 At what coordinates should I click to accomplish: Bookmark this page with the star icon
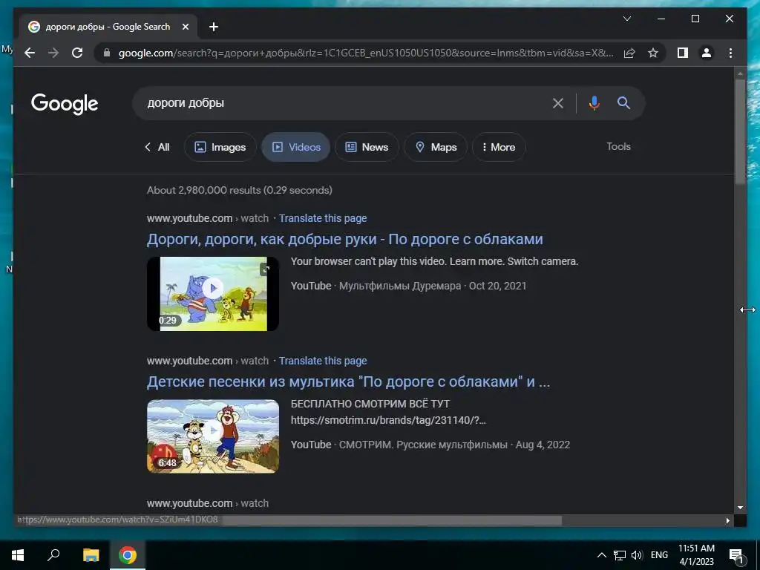[653, 53]
